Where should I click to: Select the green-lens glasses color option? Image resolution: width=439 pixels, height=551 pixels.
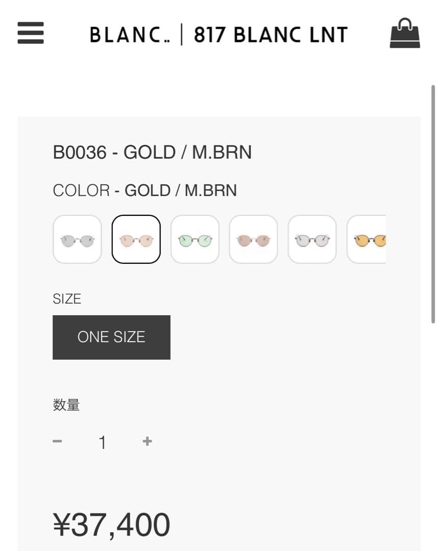[194, 239]
